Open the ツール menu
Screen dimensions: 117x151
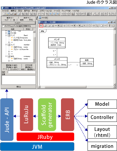pos(57,11)
